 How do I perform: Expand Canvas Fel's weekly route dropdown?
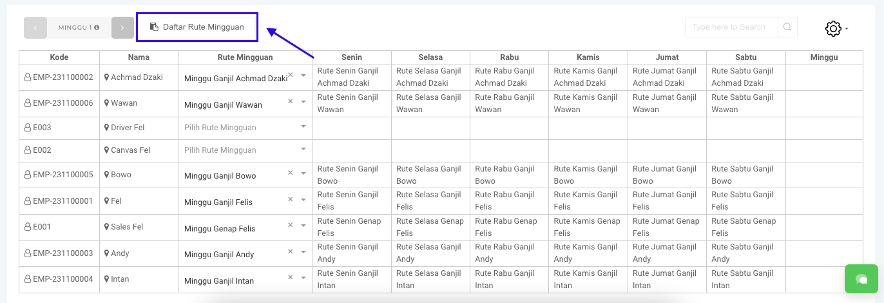[303, 150]
